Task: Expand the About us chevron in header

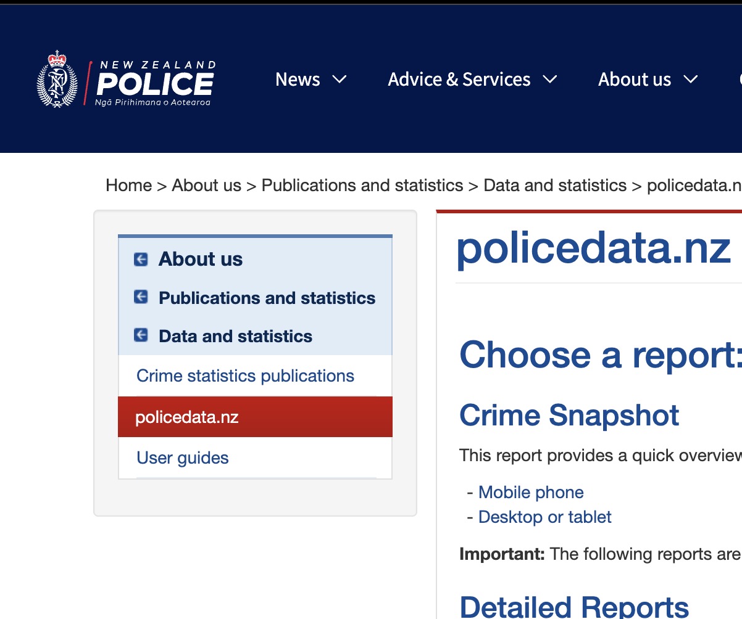Action: [x=690, y=80]
